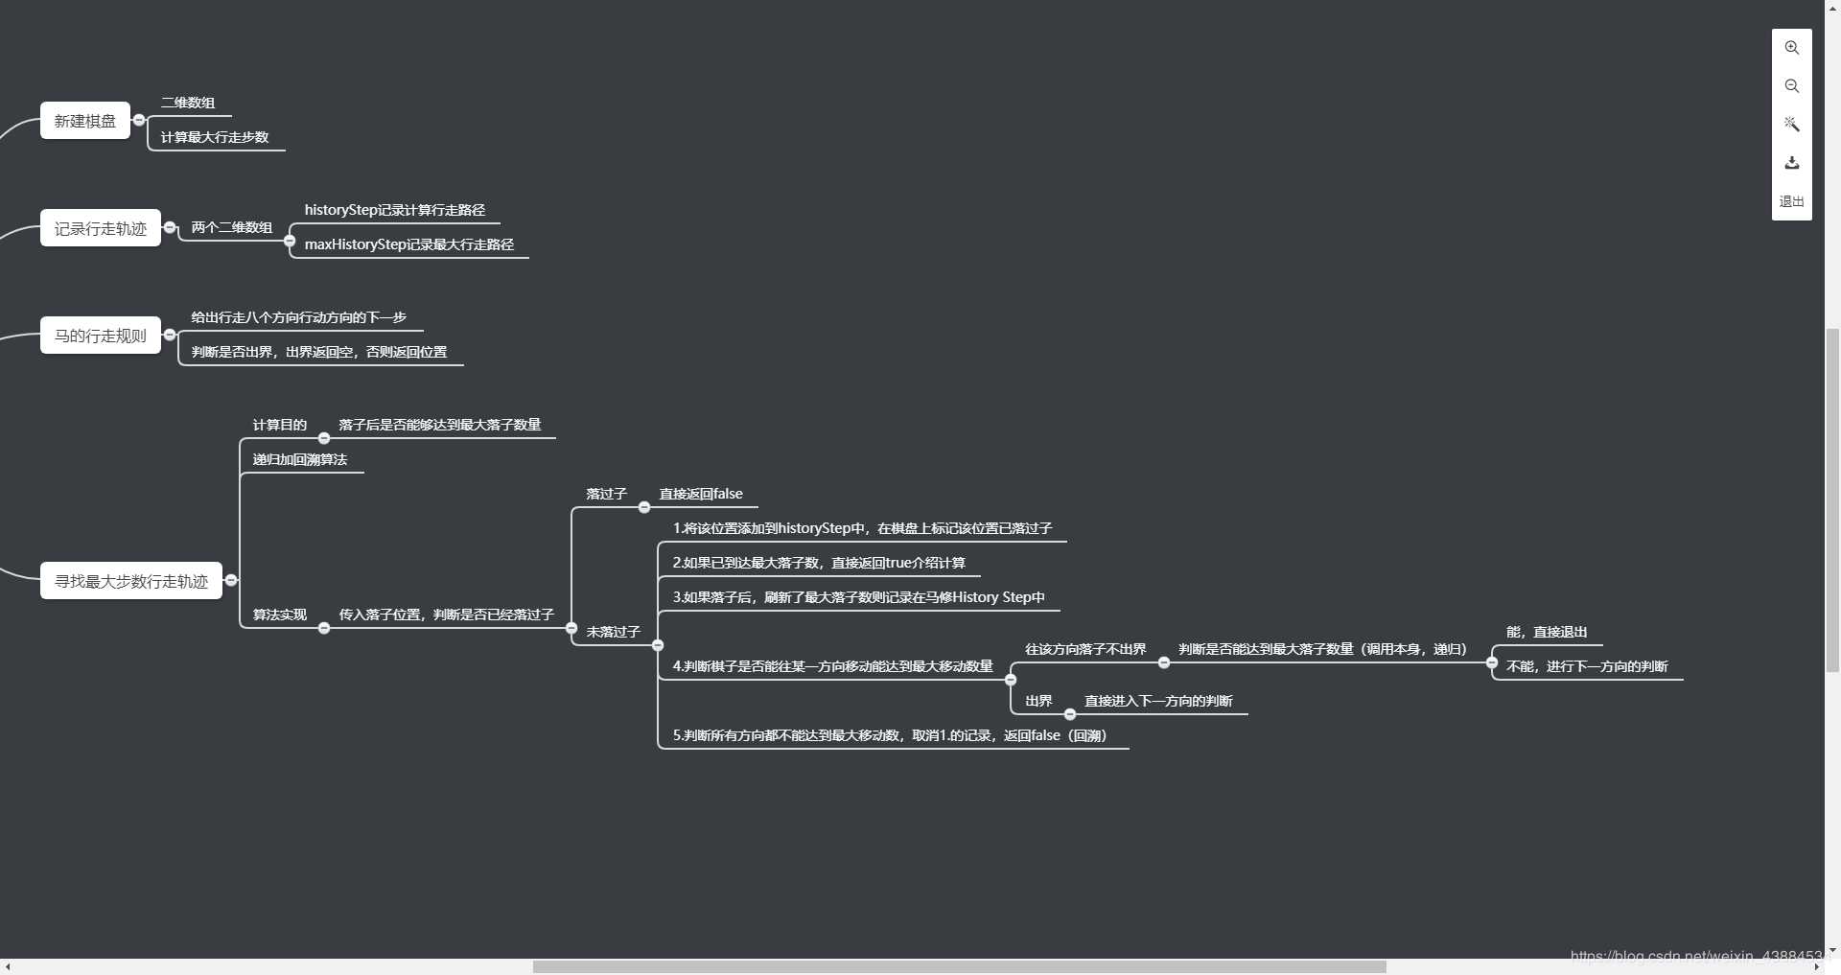Select 给出行走八个方向 node
Image resolution: width=1841 pixels, height=975 pixels.
point(299,317)
